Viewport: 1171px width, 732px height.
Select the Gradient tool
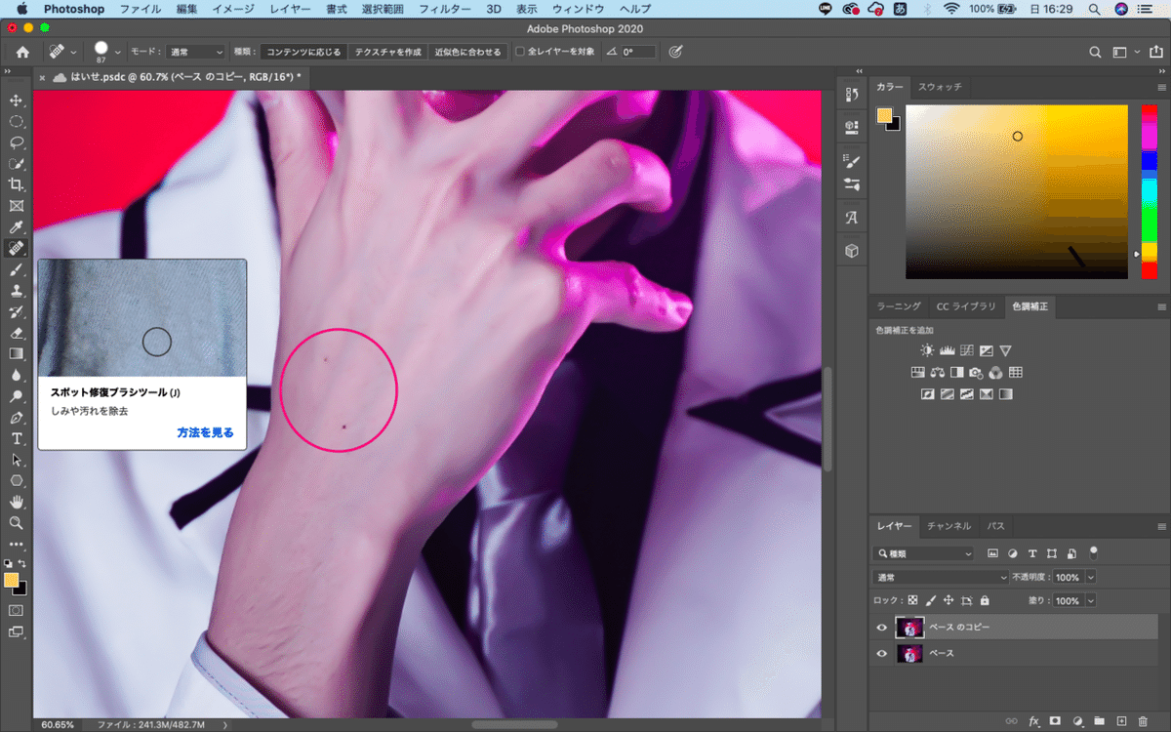(16, 353)
